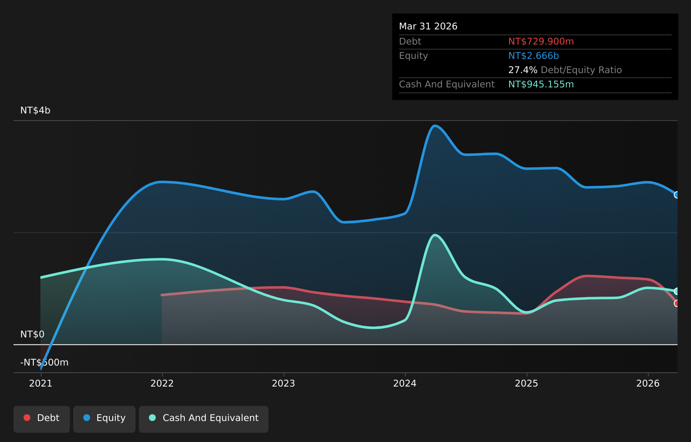Screen dimensions: 691x442
Task: Click the 2022 x-axis label
Action: click(x=162, y=383)
